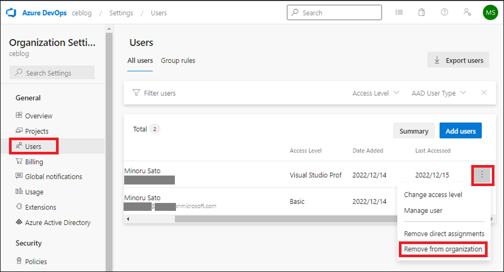Click the Projects sidebar icon
Screen dimensions: 504x272
click(19, 131)
